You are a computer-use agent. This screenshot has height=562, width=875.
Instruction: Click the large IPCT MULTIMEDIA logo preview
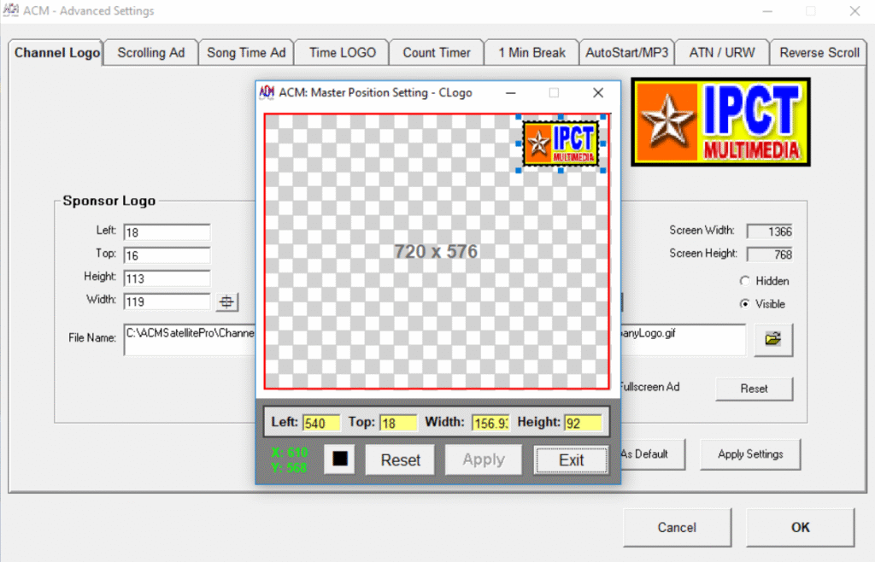pos(720,122)
